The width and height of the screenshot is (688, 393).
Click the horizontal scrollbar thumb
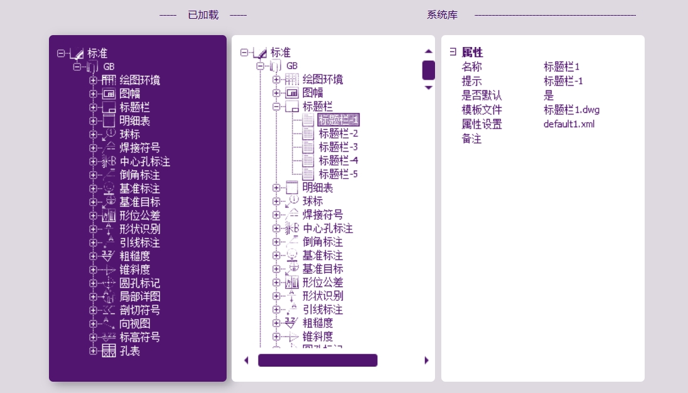coord(318,360)
